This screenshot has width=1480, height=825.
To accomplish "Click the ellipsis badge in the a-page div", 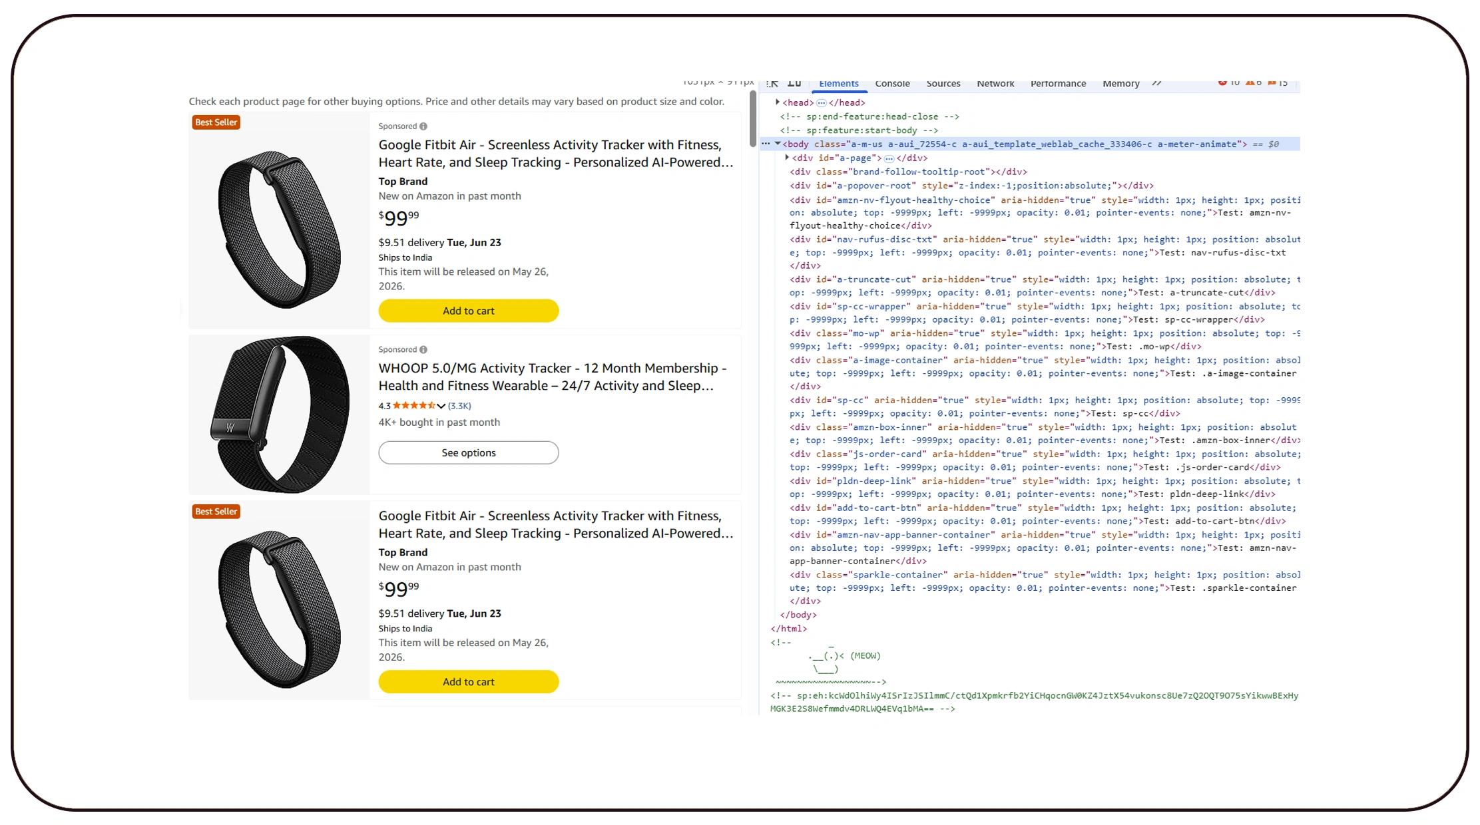I will [x=889, y=158].
